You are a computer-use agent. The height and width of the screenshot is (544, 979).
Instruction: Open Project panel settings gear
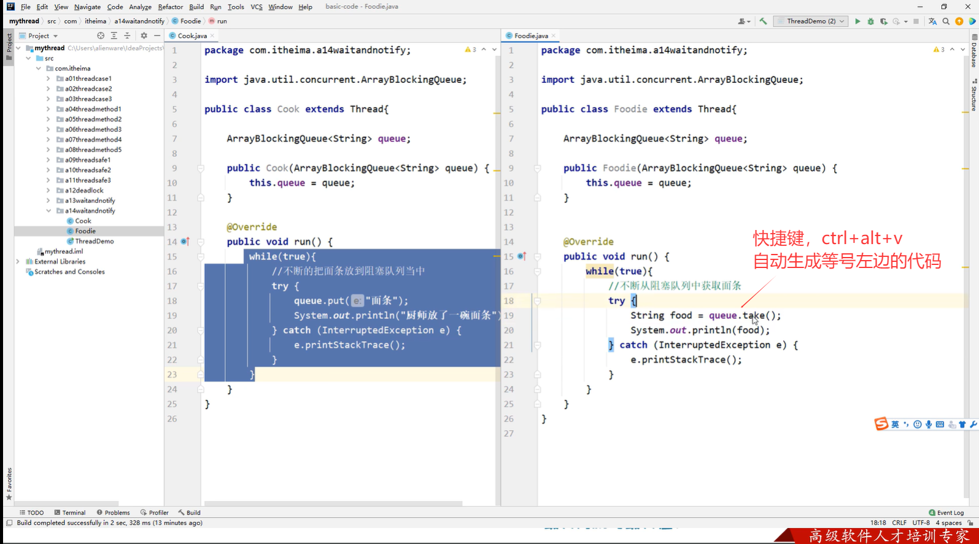(x=144, y=36)
